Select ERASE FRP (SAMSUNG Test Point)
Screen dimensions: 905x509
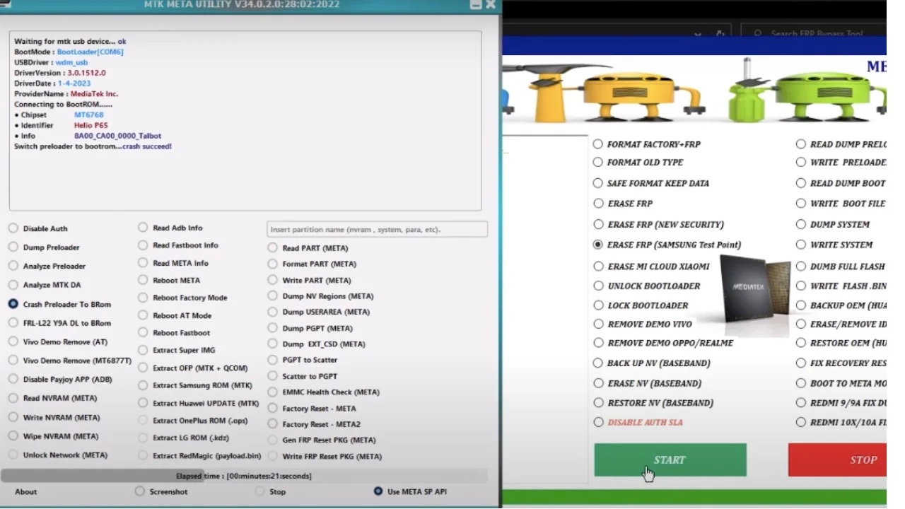click(x=597, y=244)
